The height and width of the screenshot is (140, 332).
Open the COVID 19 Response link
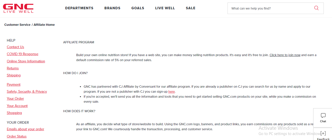click(x=23, y=54)
